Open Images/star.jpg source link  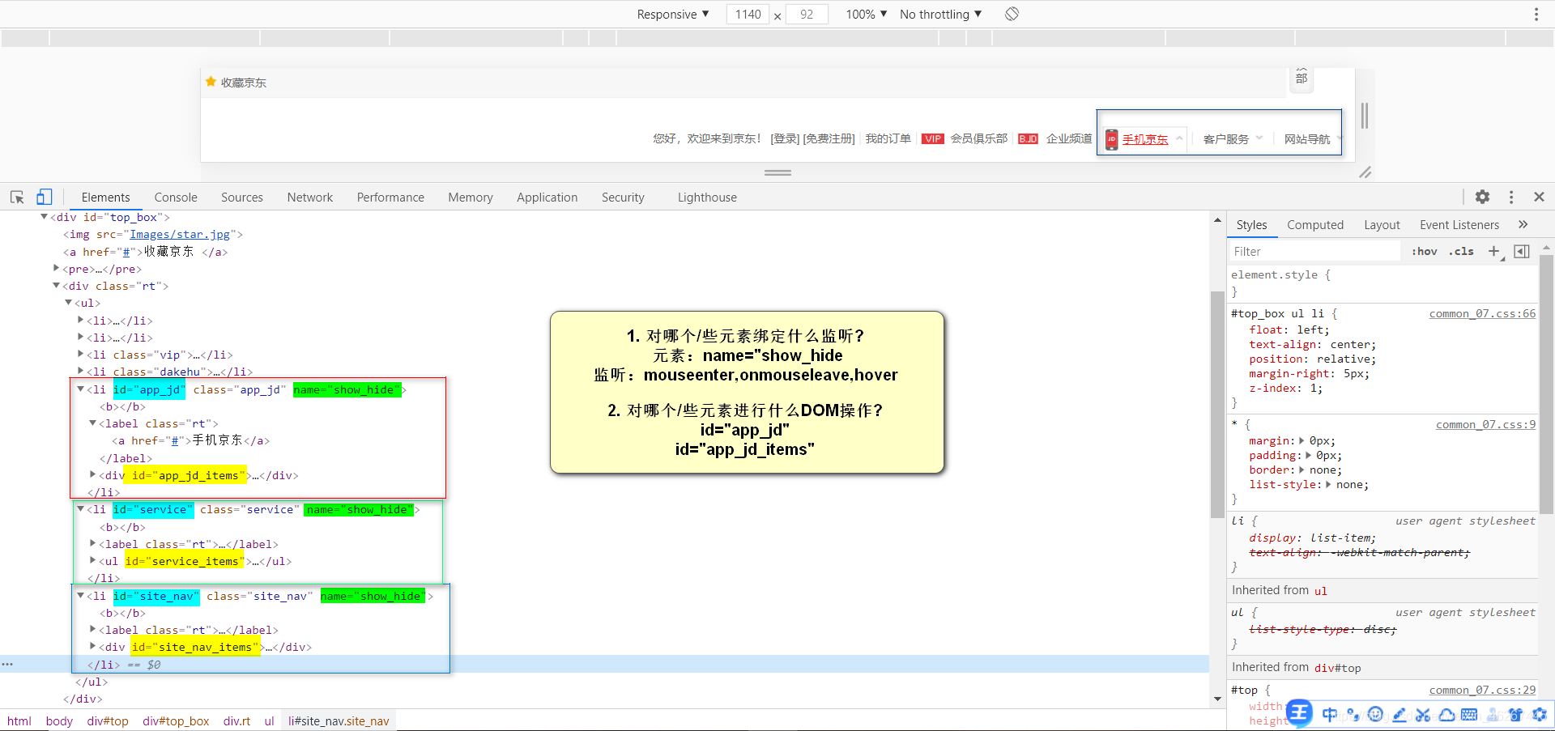pyautogui.click(x=180, y=235)
